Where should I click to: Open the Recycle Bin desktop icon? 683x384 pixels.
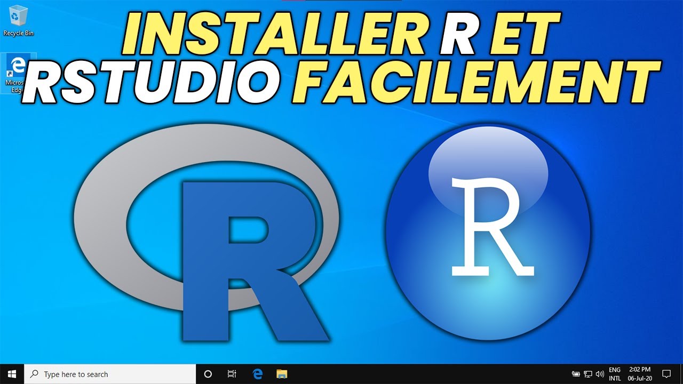pos(18,20)
